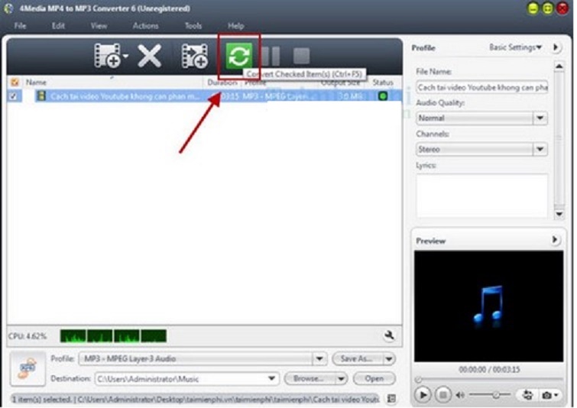Expand the Audio Quality dropdown

pyautogui.click(x=540, y=118)
